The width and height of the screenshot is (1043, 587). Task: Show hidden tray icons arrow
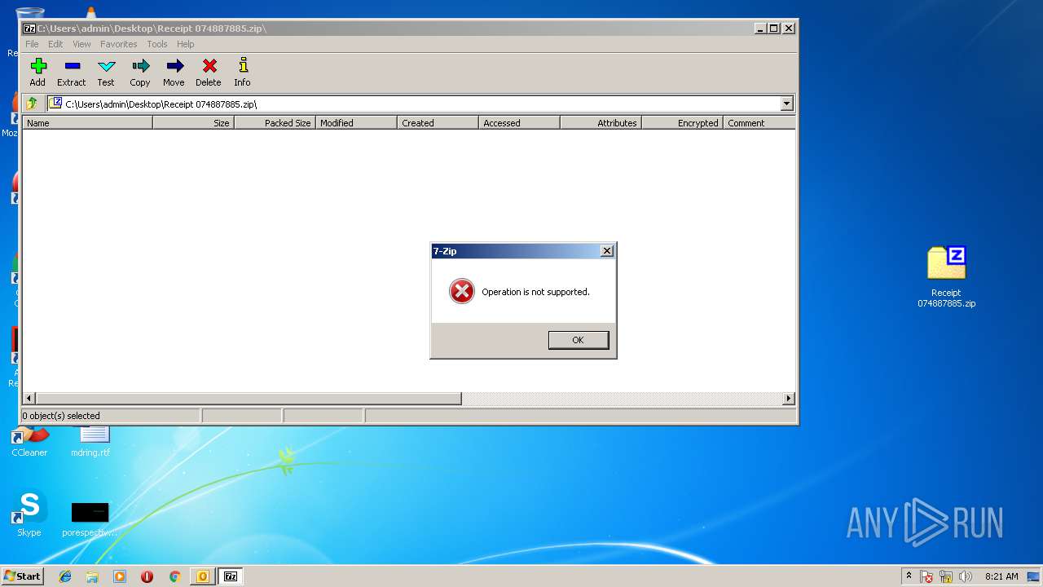coord(909,576)
